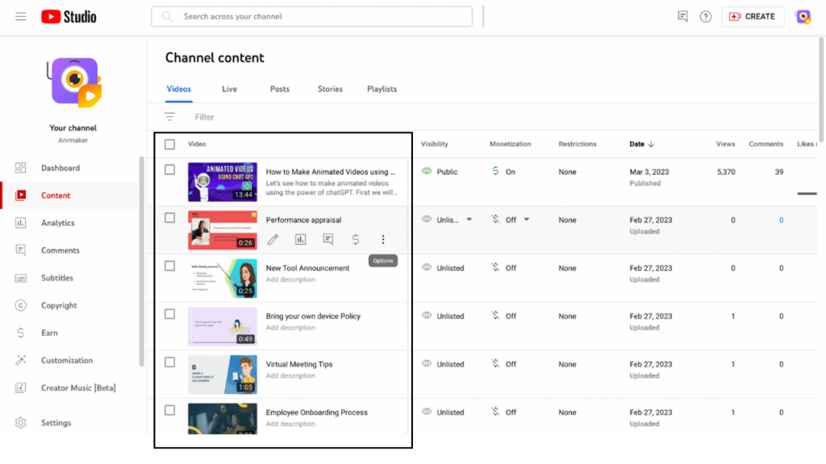
Task: Open the hamburger menu beside YouTube Studio
Action: tap(20, 17)
